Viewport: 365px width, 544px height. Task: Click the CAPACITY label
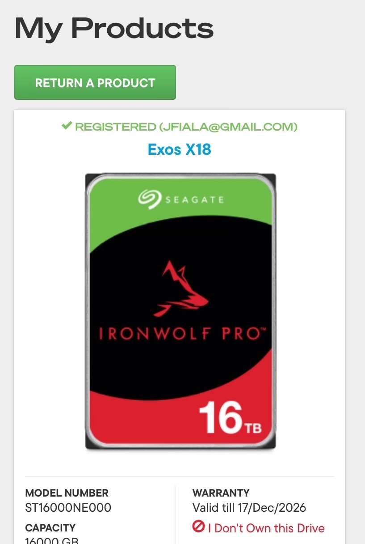[x=50, y=527]
